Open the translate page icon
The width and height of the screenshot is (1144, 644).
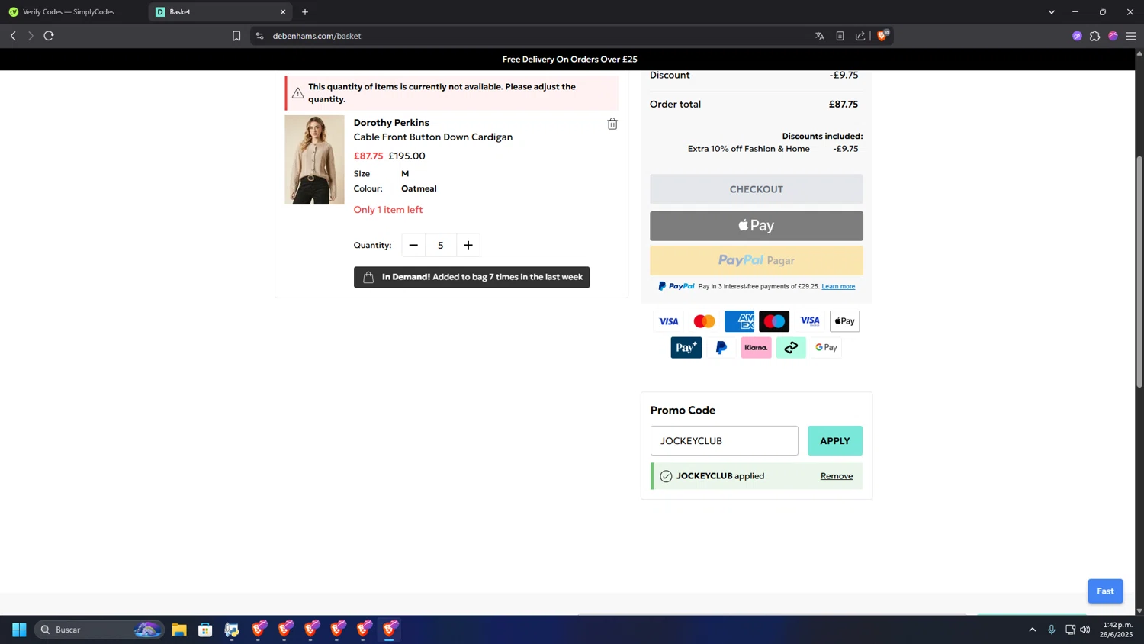click(820, 36)
